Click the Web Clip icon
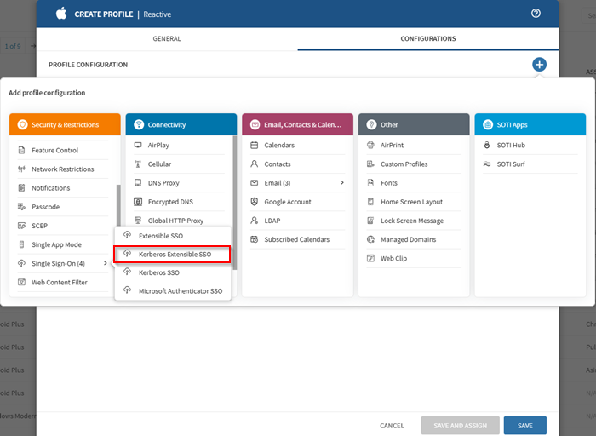The image size is (596, 436). [x=371, y=258]
